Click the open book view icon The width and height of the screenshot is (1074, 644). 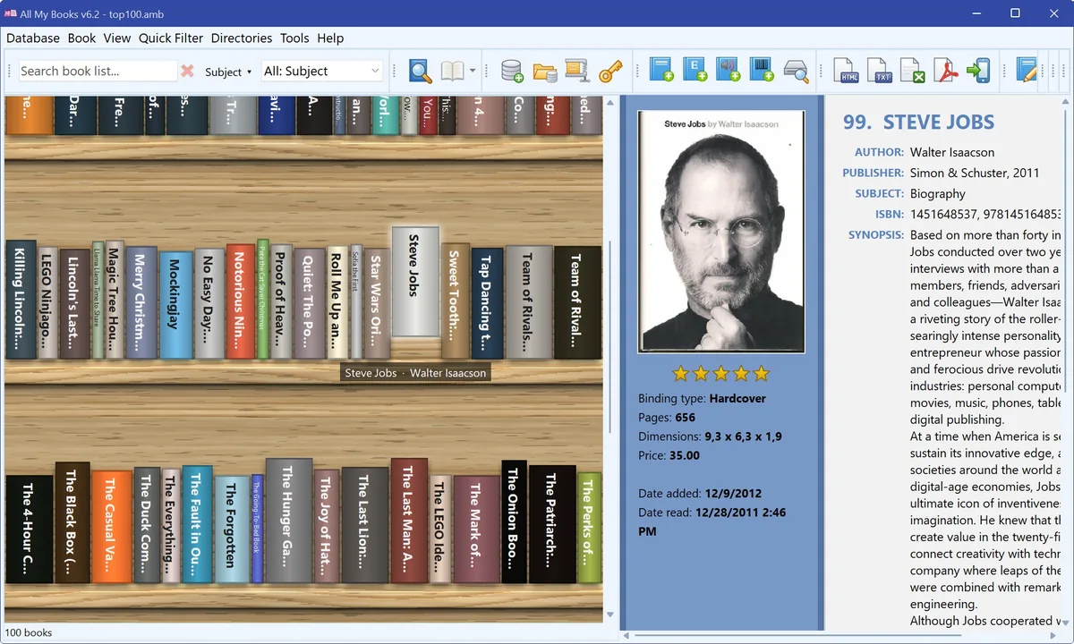(x=453, y=72)
